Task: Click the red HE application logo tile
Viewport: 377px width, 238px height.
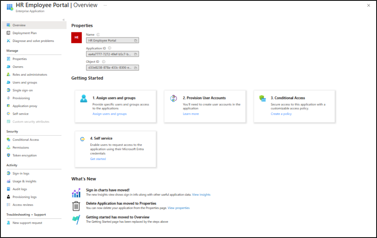Action: (77, 38)
